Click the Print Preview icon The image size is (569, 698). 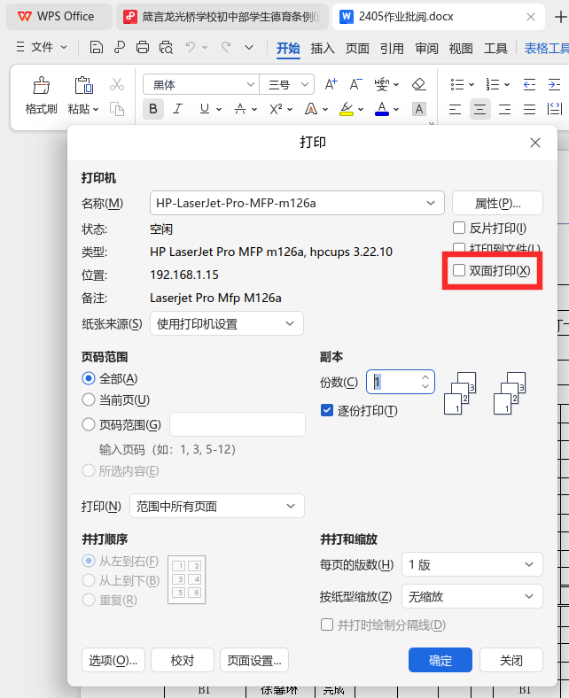166,47
